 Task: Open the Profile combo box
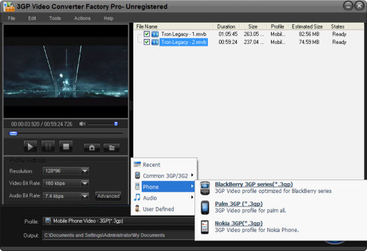(x=119, y=221)
